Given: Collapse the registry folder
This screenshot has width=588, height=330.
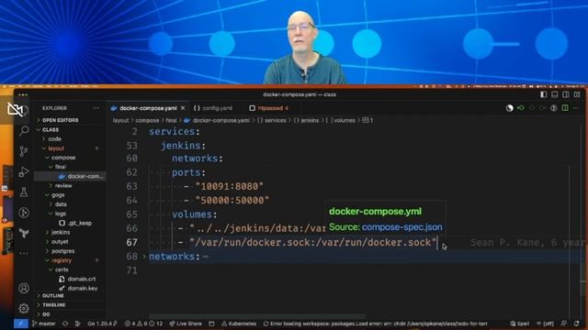Looking at the screenshot, I should click(62, 260).
